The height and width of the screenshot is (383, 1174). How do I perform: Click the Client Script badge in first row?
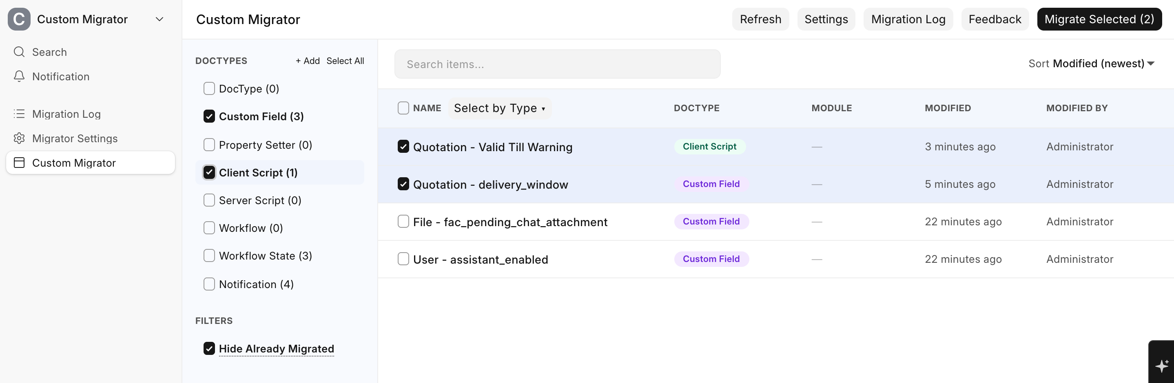710,147
